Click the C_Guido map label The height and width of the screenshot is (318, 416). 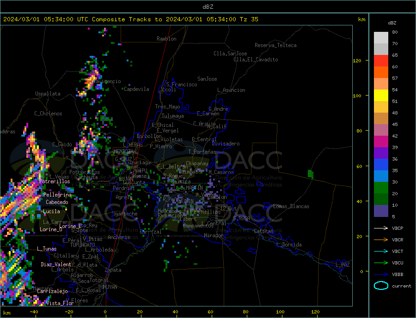coord(62,144)
